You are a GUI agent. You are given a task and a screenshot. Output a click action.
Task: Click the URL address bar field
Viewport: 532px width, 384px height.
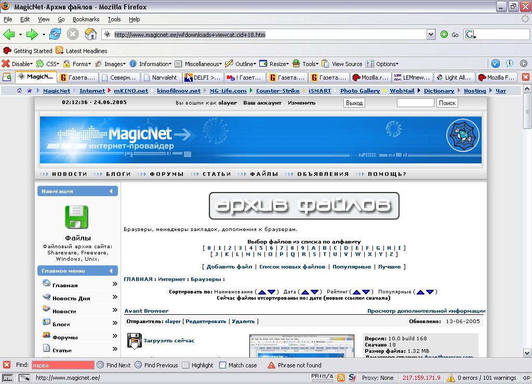264,34
